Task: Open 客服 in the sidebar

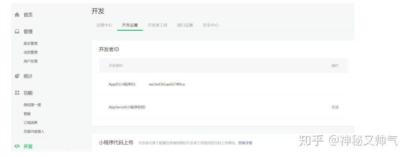Action: tap(27, 114)
